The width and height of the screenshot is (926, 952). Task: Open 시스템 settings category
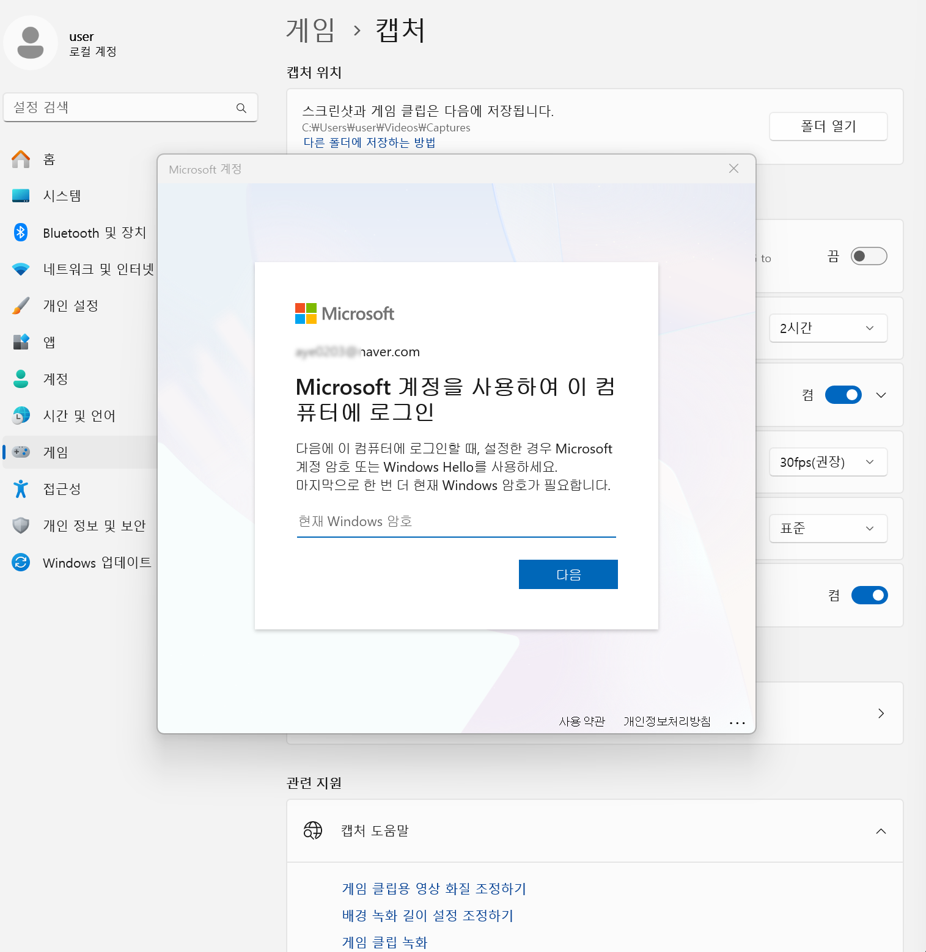[79, 196]
